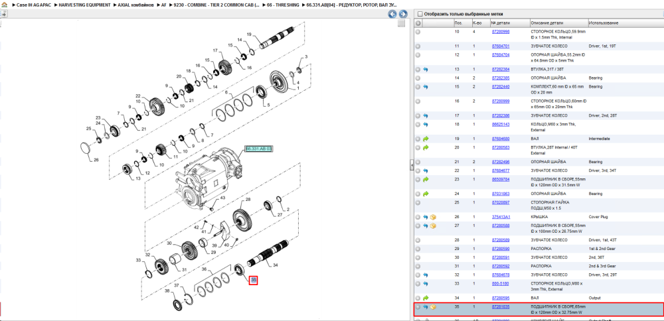This screenshot has width=664, height=321.
Task: Click green arrow icon for position 24
Action: (426, 194)
